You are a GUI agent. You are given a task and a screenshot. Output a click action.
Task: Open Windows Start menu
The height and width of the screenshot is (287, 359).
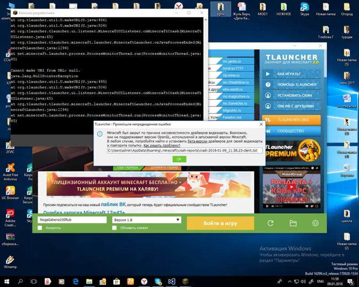tap(6, 281)
